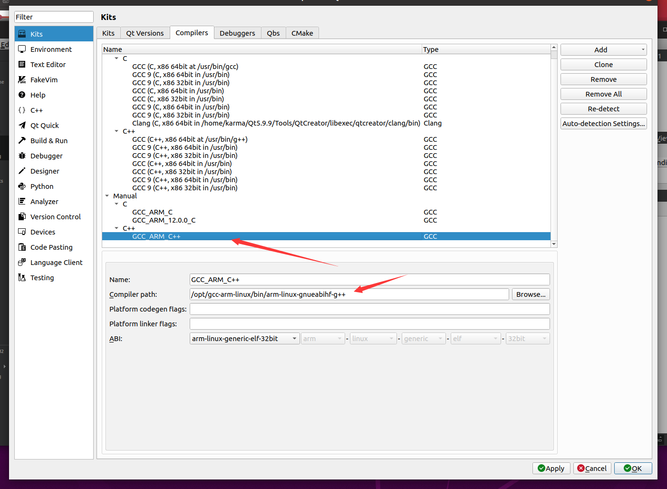Select the Devices settings icon
Viewport: 667px width, 489px height.
tap(21, 232)
